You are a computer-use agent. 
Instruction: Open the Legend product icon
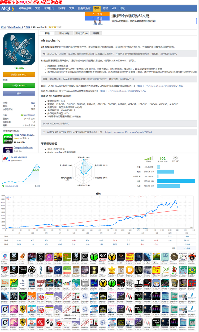pyautogui.click(x=157, y=257)
